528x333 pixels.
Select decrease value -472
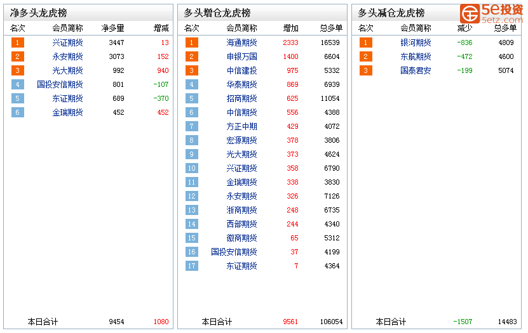coord(464,56)
